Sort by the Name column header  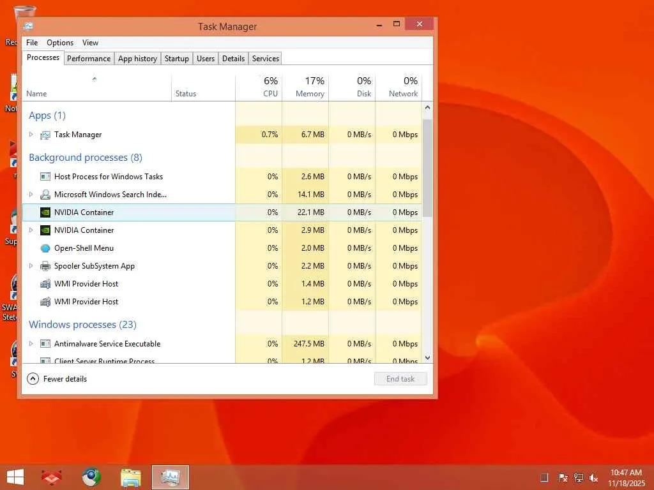97,88
